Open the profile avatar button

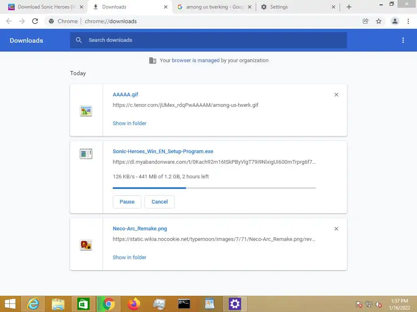395,21
